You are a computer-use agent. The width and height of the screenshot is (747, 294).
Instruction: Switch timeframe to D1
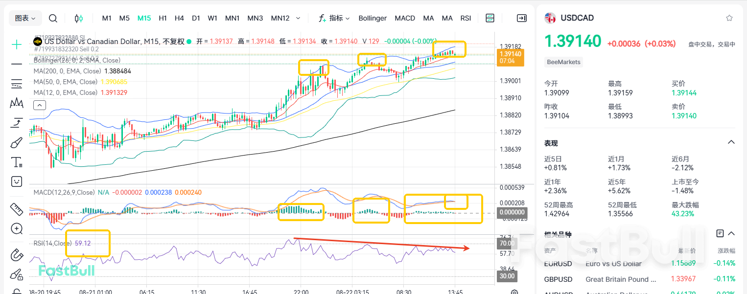196,18
